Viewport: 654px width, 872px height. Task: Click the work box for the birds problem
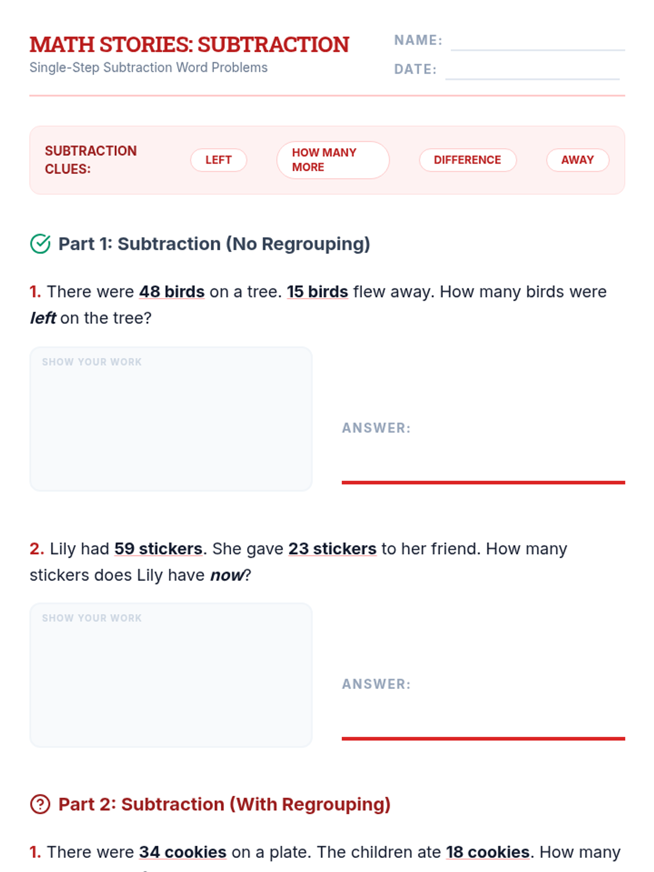pos(171,419)
